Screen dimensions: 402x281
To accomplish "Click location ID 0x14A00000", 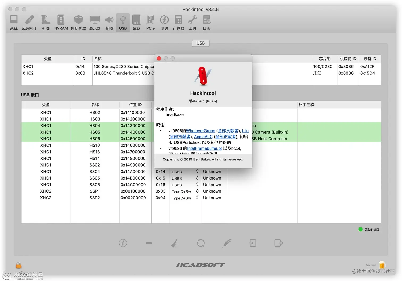I will pos(133,172).
